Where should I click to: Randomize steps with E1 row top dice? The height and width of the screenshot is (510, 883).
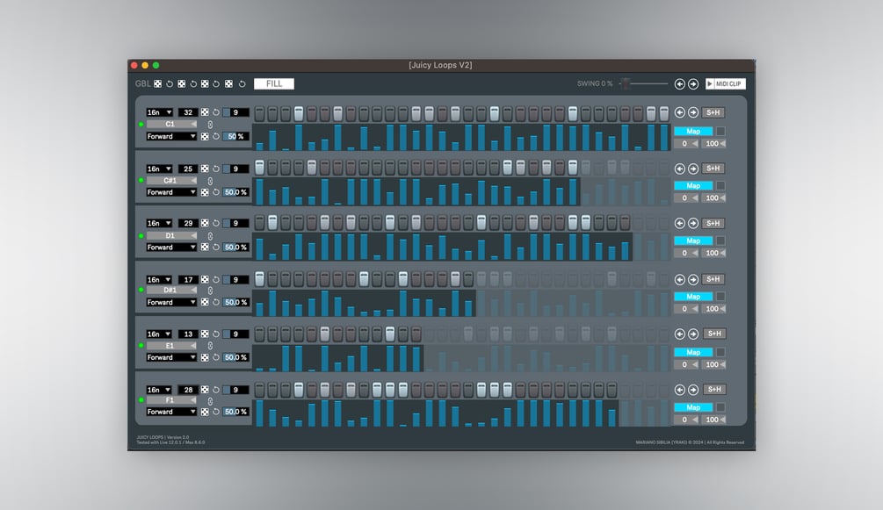(x=205, y=334)
